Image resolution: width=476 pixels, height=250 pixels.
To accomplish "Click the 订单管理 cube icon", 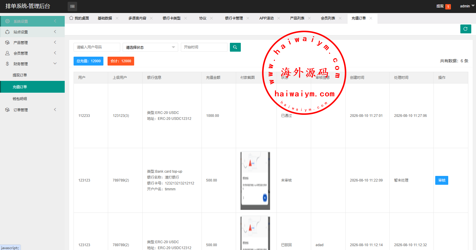I will (x=7, y=110).
